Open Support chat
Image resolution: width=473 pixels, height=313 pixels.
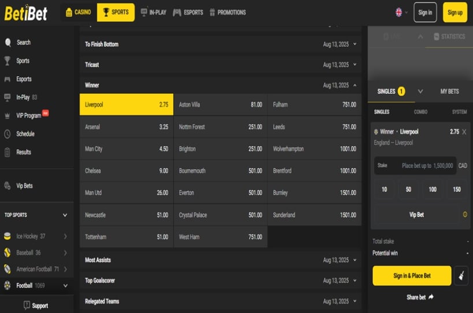[x=36, y=306]
